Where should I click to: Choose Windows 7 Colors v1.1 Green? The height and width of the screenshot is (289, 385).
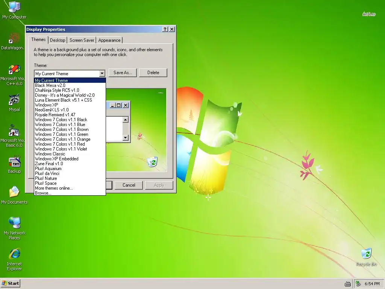pyautogui.click(x=70, y=134)
